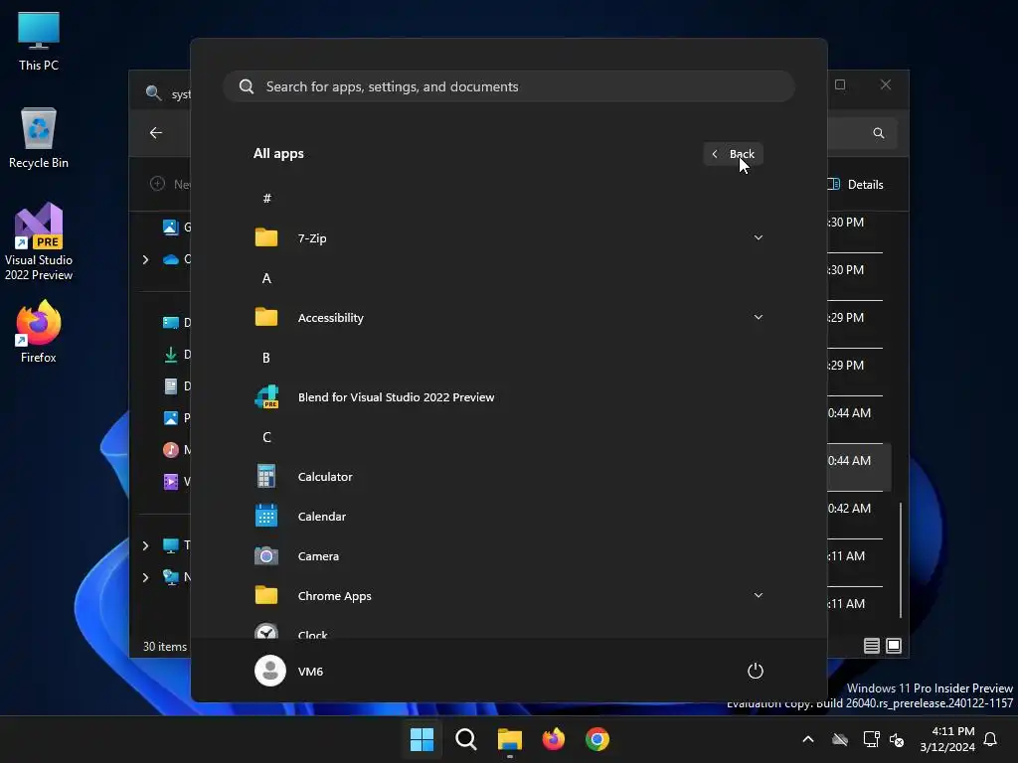1018x763 pixels.
Task: Open taskbar Search icon
Action: pyautogui.click(x=465, y=739)
